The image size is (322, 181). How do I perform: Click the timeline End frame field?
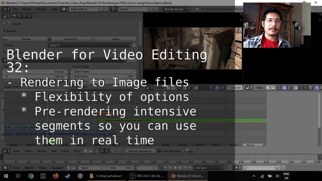click(x=121, y=168)
